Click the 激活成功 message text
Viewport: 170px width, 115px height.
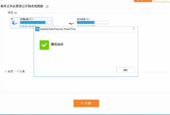(57, 44)
